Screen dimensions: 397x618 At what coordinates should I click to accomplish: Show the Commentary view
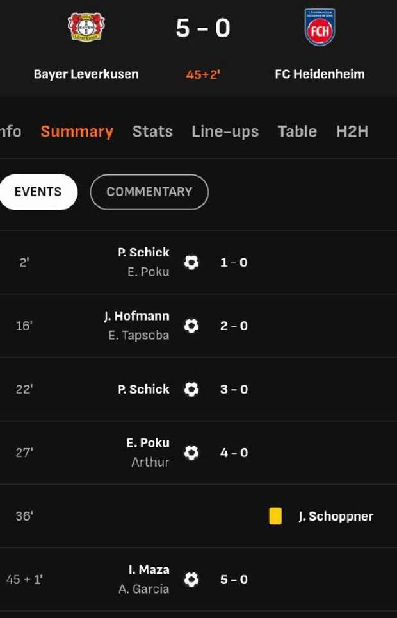click(149, 192)
